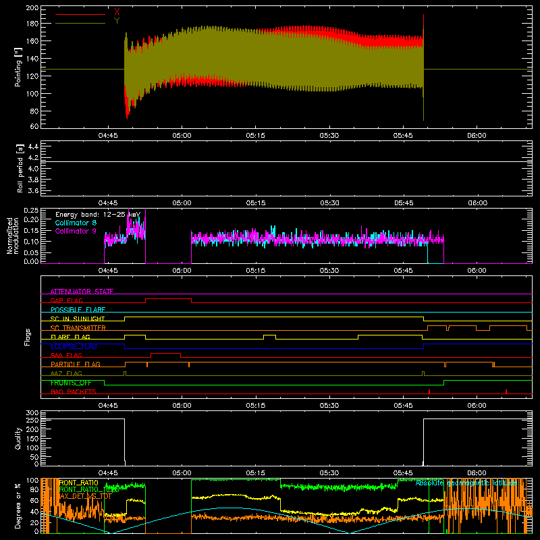Click the POSSIBLE_FLARE flag label

pos(78,310)
